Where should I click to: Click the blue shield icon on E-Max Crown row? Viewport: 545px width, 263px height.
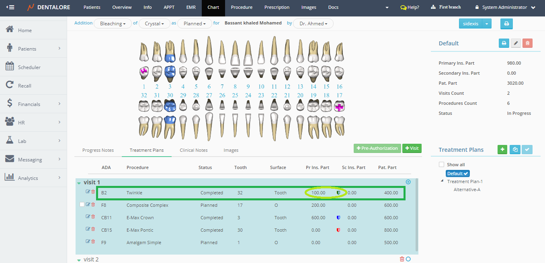tap(338, 218)
